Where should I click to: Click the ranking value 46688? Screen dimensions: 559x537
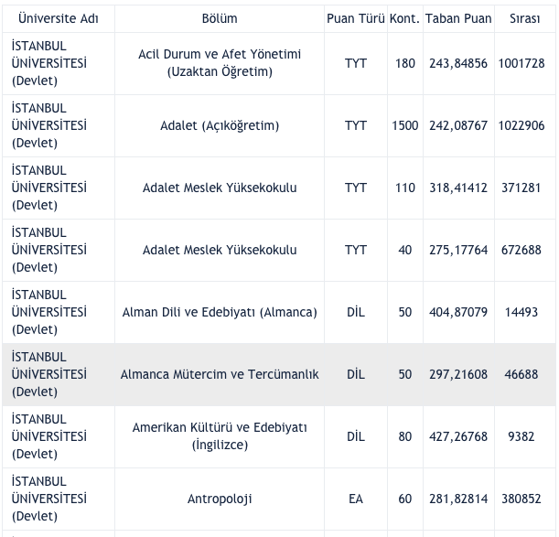coord(521,374)
